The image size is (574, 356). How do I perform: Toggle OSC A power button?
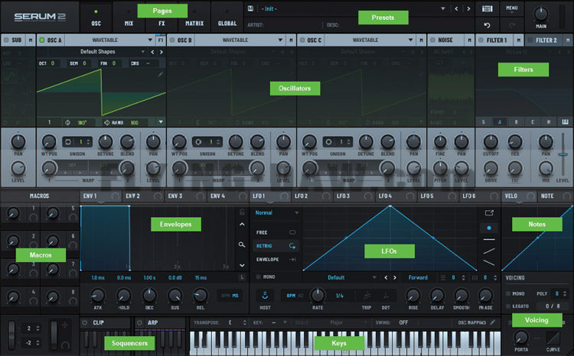(x=42, y=40)
